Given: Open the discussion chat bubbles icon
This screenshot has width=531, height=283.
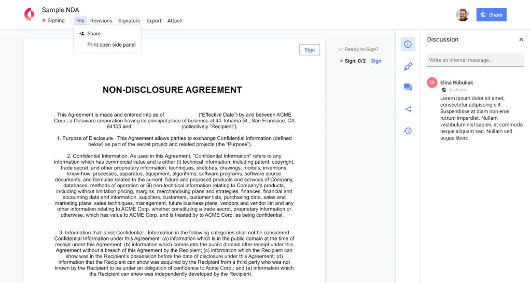Looking at the screenshot, I should click(408, 88).
